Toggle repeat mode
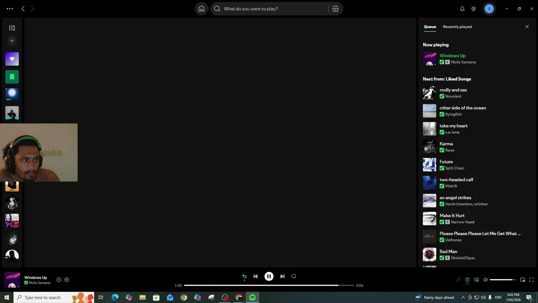 click(294, 276)
